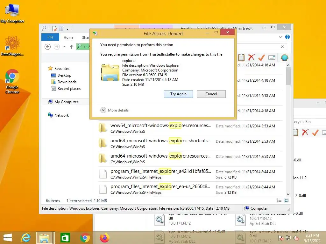326x244 pixels.
Task: Click the red X icon in background window
Action: (305, 132)
